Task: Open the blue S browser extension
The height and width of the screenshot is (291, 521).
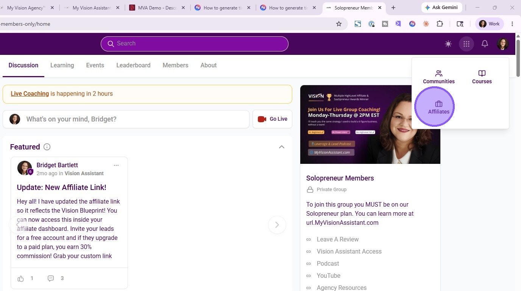Action: tap(357, 24)
